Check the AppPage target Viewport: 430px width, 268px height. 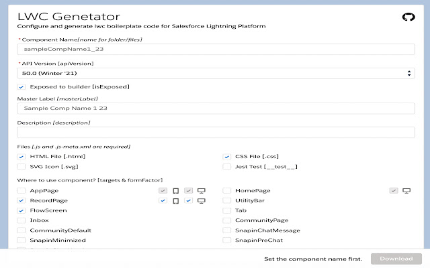click(x=21, y=190)
